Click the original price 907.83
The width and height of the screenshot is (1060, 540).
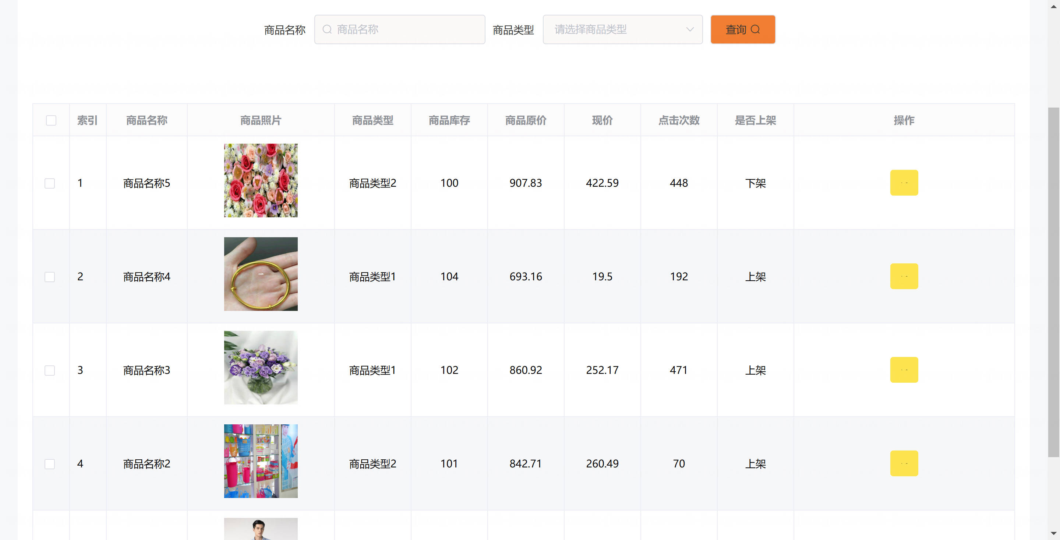(526, 183)
